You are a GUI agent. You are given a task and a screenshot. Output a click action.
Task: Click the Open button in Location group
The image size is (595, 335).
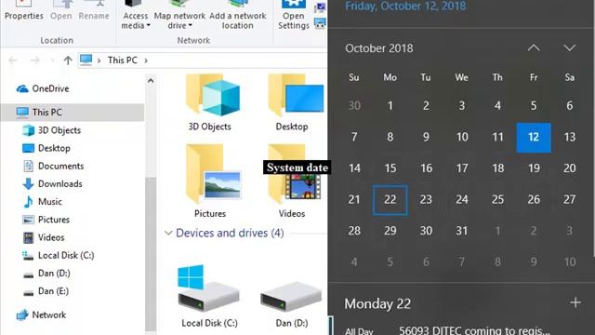60,10
